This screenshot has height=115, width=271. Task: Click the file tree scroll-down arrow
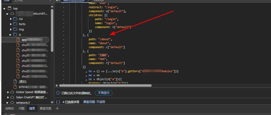(x=52, y=102)
